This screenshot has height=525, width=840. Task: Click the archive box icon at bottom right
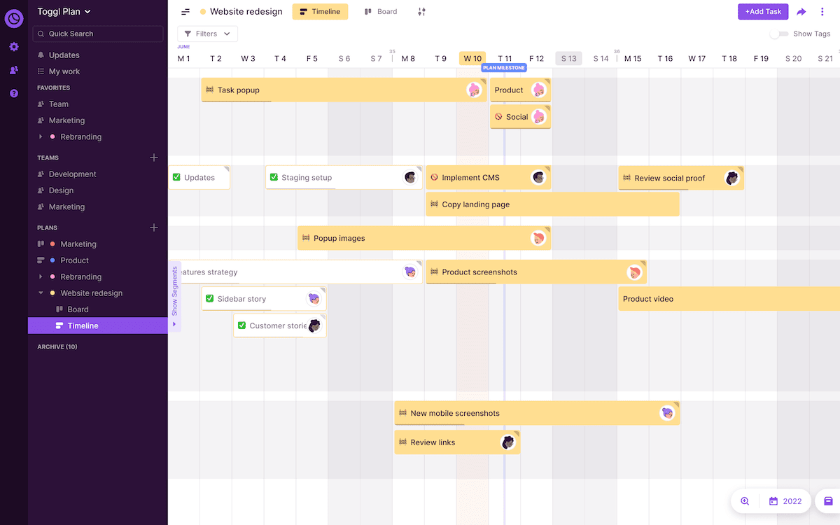(x=829, y=501)
